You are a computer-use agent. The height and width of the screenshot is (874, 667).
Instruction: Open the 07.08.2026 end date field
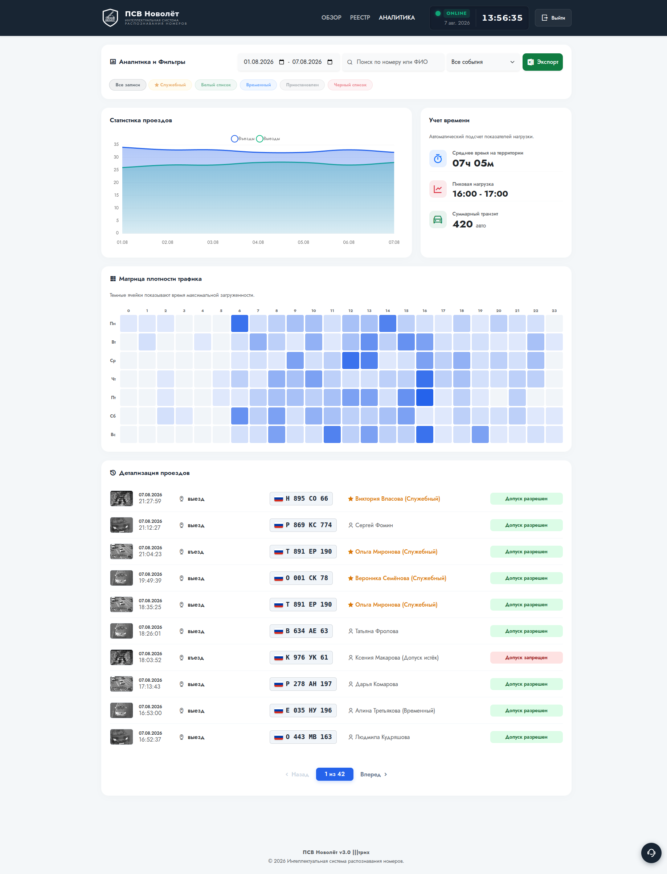pos(312,62)
